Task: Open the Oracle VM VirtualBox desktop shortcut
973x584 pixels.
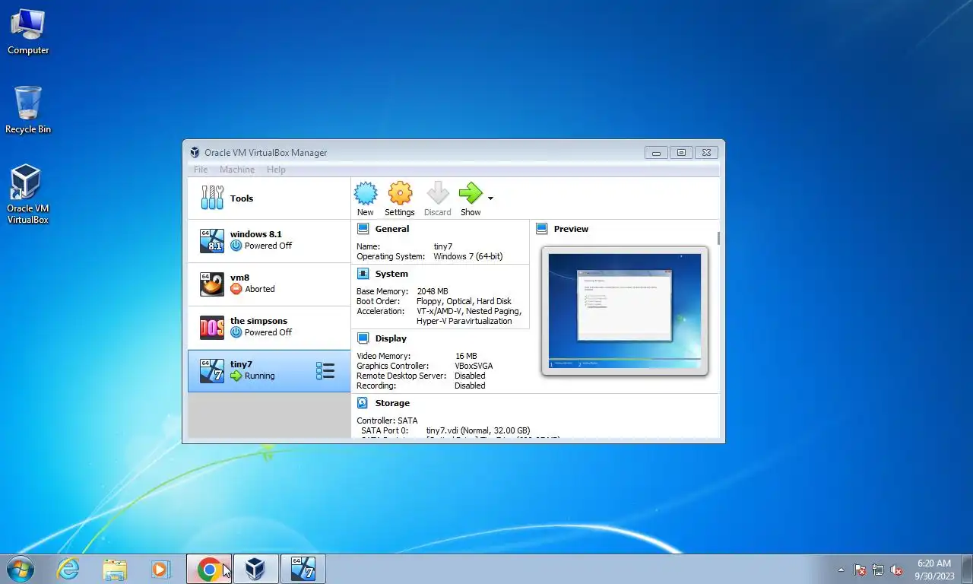Action: click(x=28, y=195)
